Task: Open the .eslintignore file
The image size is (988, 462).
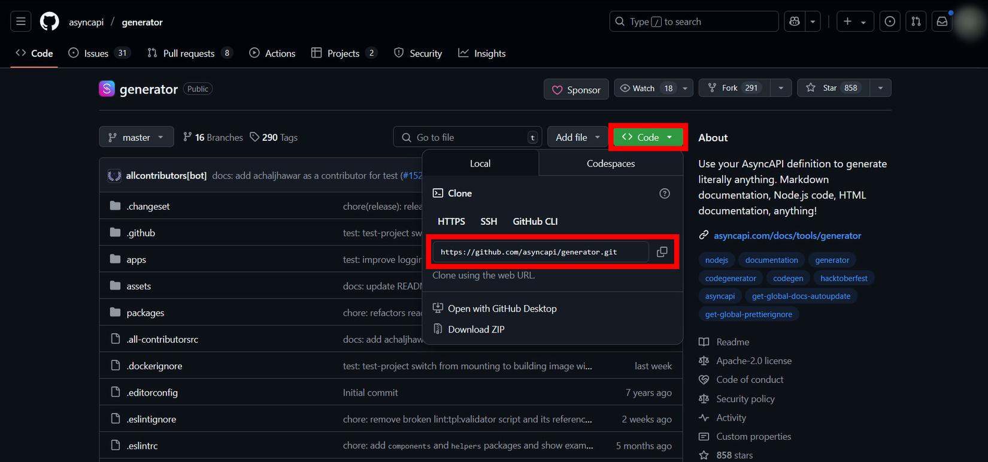Action: point(151,419)
